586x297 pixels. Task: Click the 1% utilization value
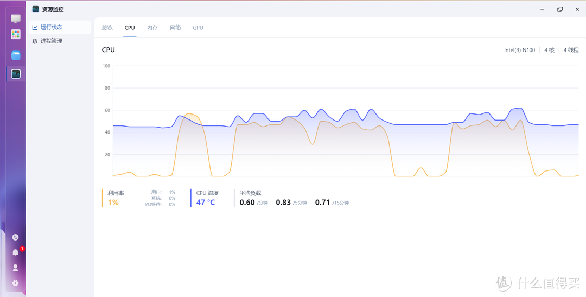tap(113, 203)
